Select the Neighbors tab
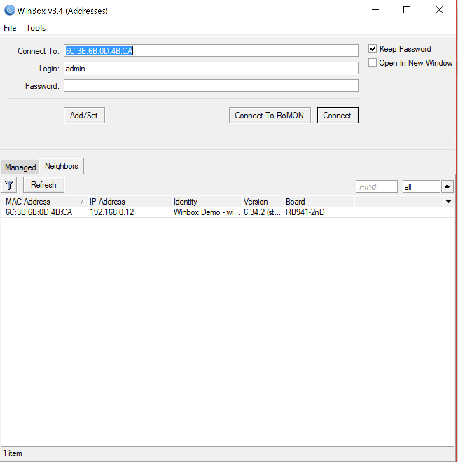The image size is (458, 462). (61, 166)
